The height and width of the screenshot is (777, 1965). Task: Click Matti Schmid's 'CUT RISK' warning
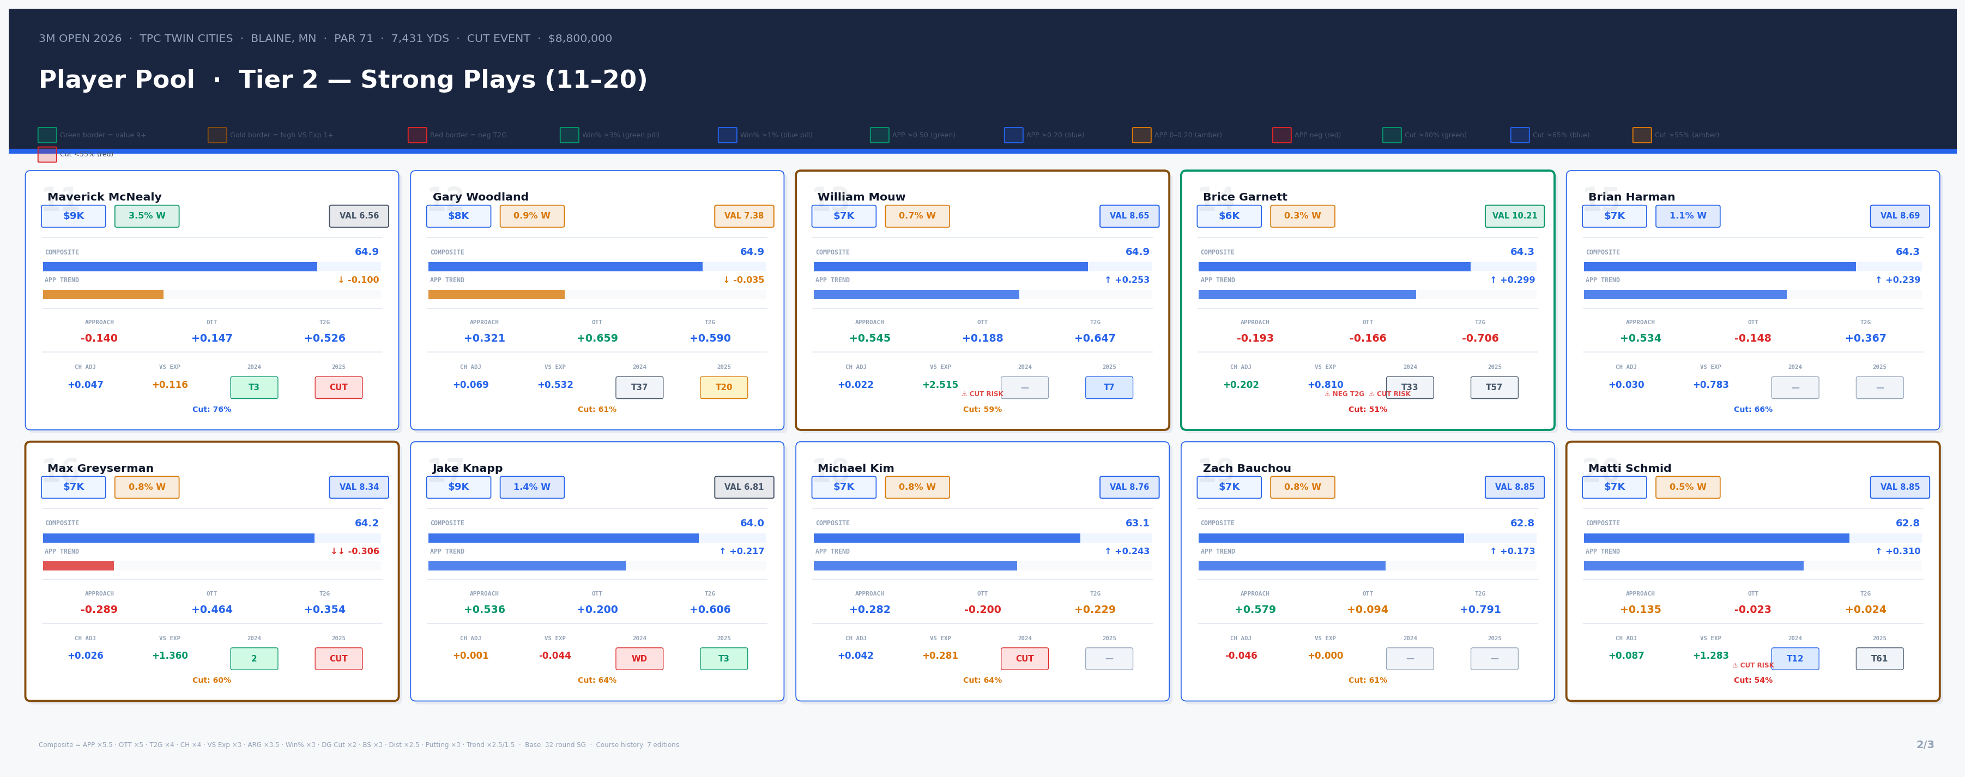[x=1753, y=666]
